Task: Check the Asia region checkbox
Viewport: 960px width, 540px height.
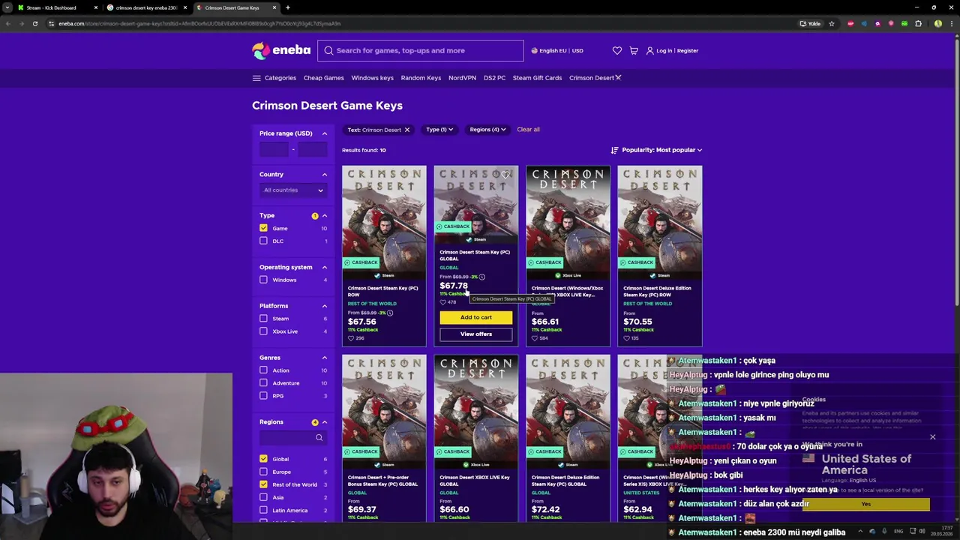Action: 263,497
